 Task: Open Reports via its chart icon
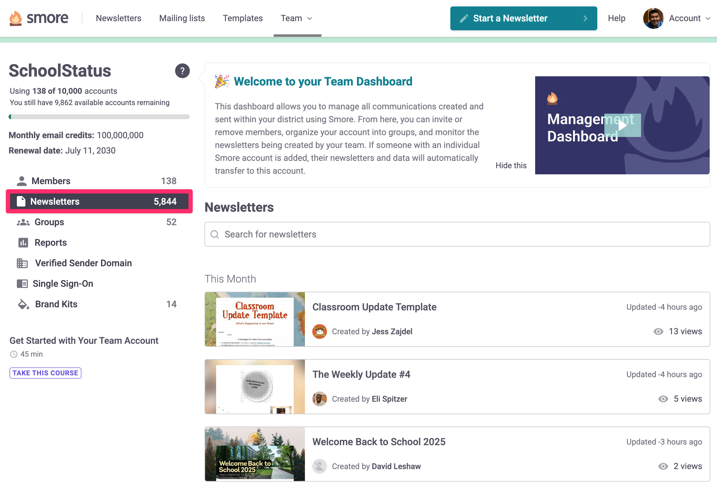pos(23,243)
